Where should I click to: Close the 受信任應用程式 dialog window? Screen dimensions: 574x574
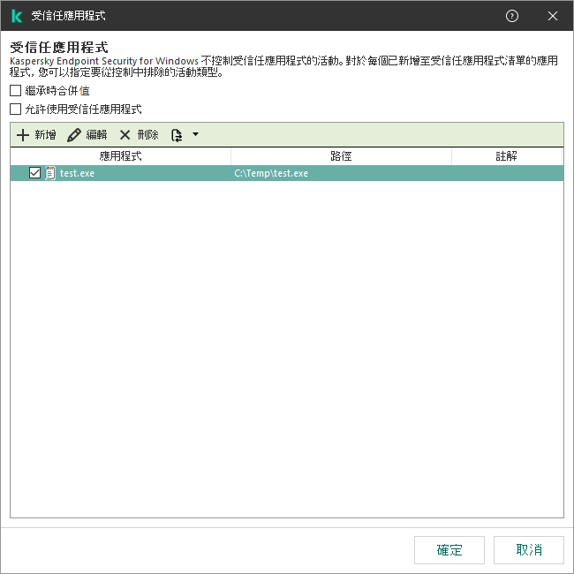(x=553, y=16)
